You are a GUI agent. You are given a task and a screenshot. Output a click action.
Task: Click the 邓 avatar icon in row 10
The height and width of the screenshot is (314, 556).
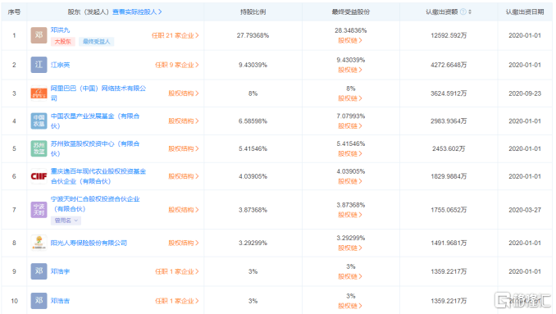pyautogui.click(x=39, y=301)
